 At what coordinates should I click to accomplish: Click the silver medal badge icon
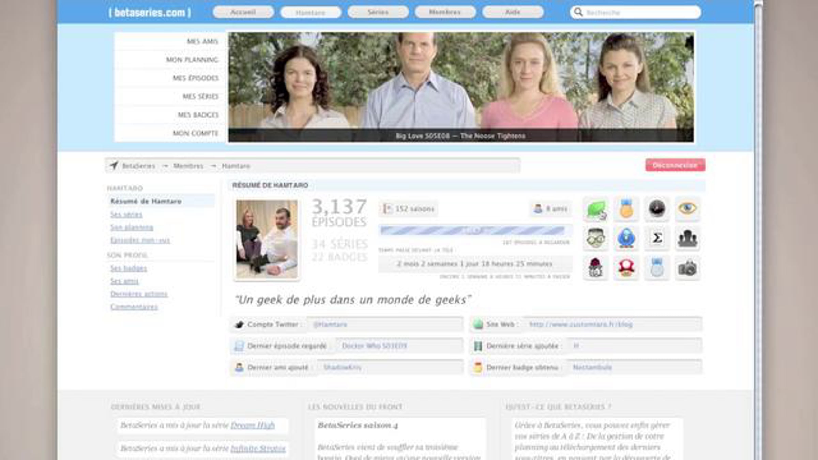pyautogui.click(x=657, y=268)
